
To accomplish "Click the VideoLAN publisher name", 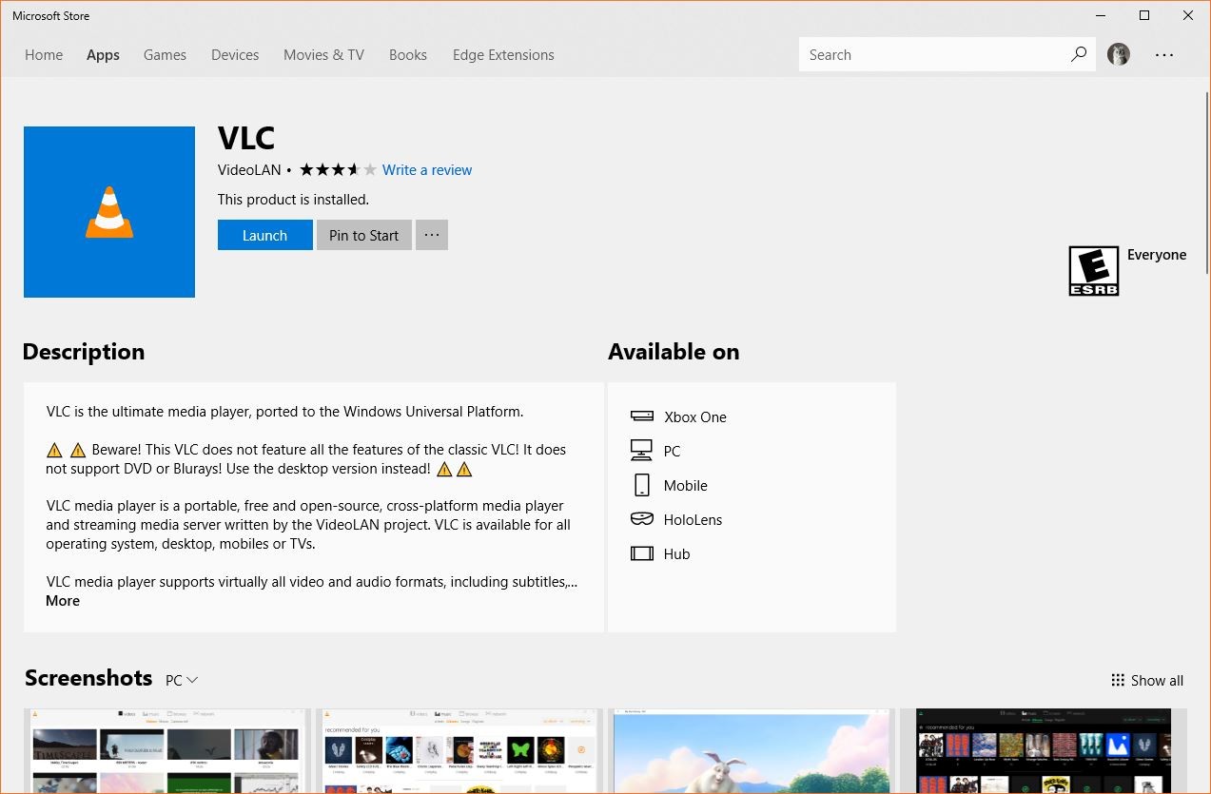I will [x=249, y=170].
